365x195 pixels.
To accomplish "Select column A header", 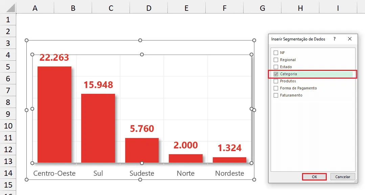I will click(35, 8).
